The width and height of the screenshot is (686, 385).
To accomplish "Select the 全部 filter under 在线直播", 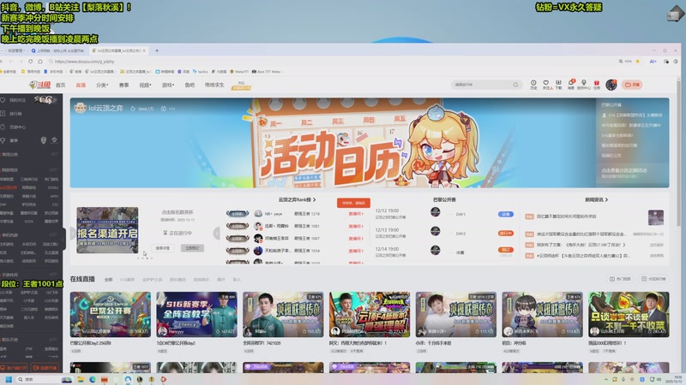I will (x=108, y=280).
